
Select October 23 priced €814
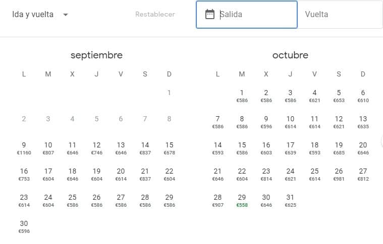pos(266,174)
